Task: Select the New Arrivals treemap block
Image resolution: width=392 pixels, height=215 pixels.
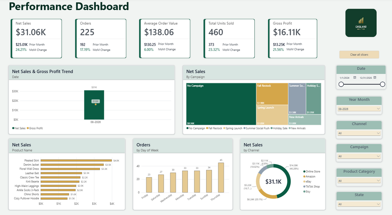Action: coord(305,120)
